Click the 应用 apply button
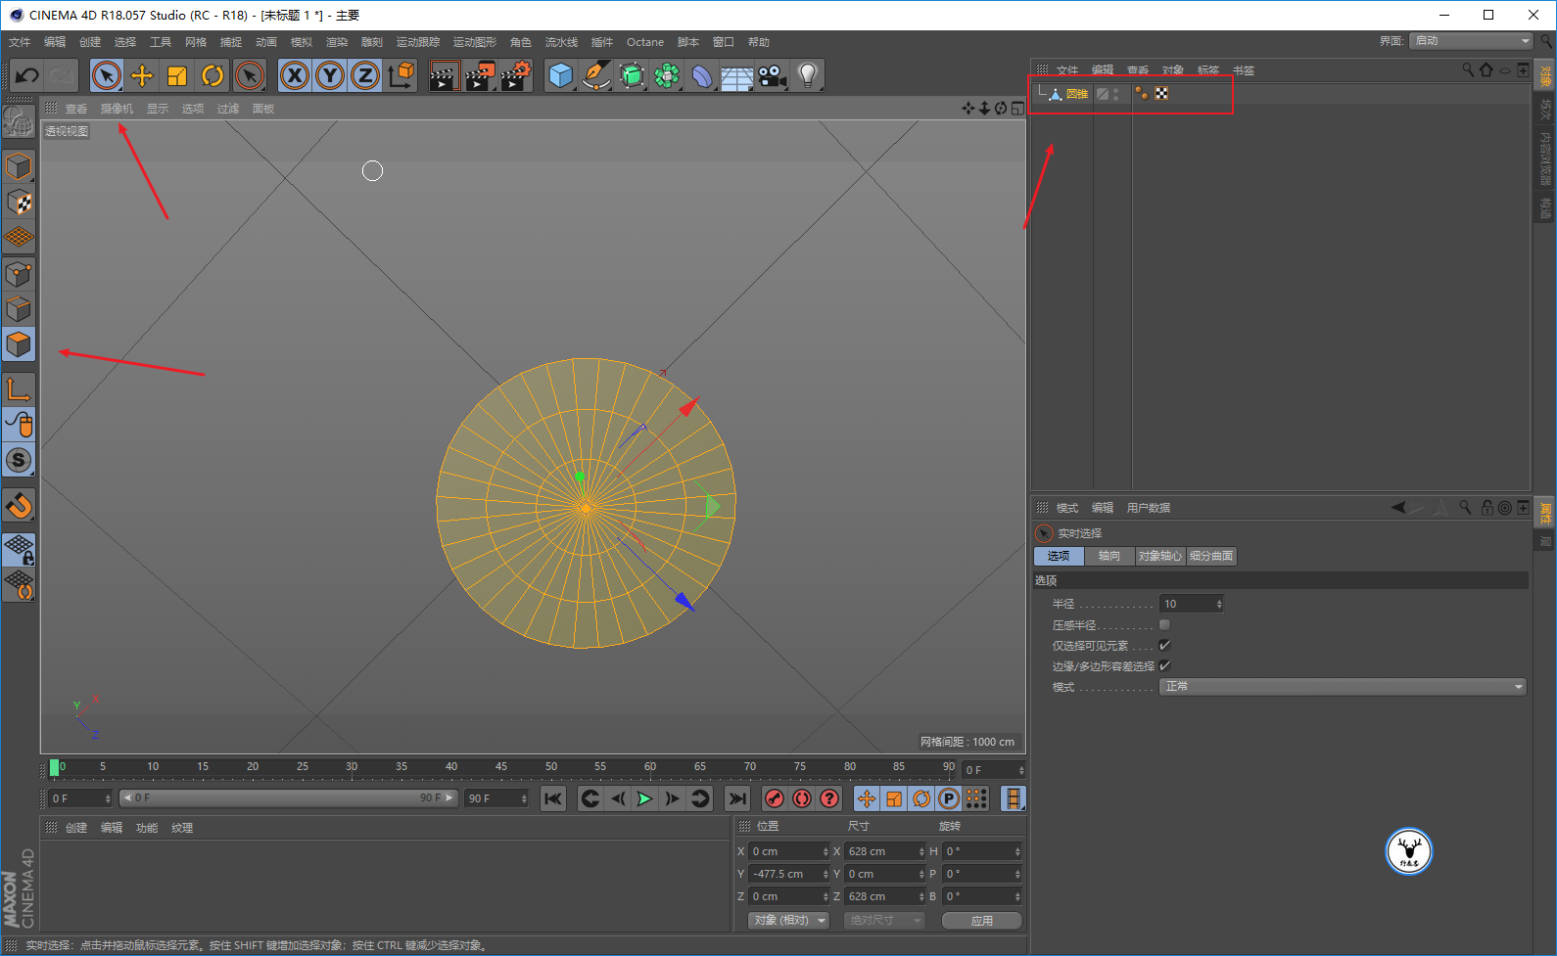 click(x=982, y=921)
